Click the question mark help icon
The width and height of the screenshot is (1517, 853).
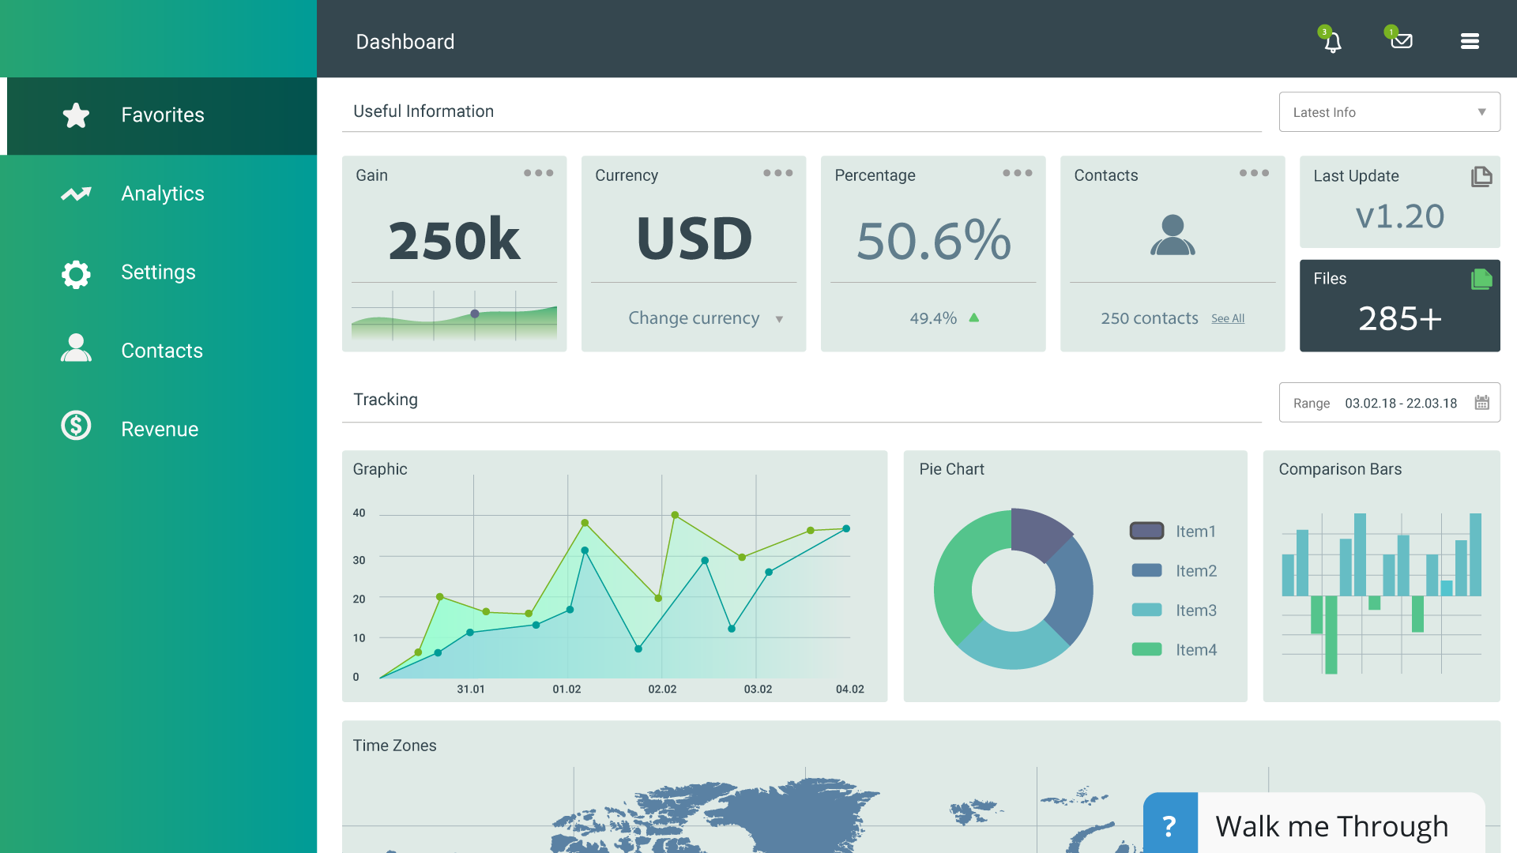(1170, 824)
